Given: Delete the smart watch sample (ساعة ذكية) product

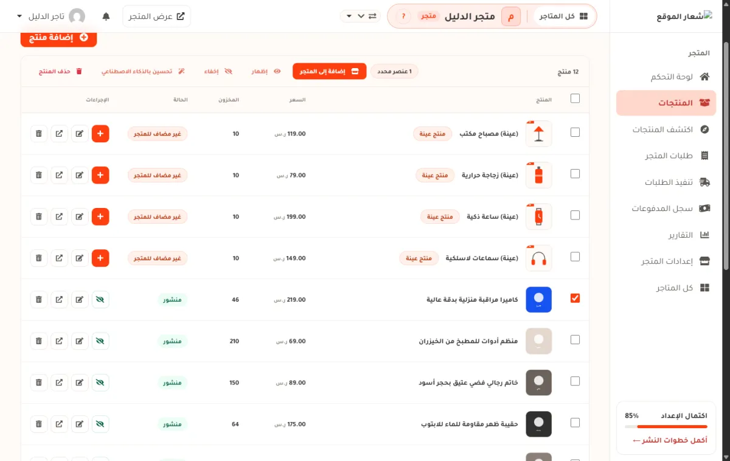Looking at the screenshot, I should pos(39,217).
